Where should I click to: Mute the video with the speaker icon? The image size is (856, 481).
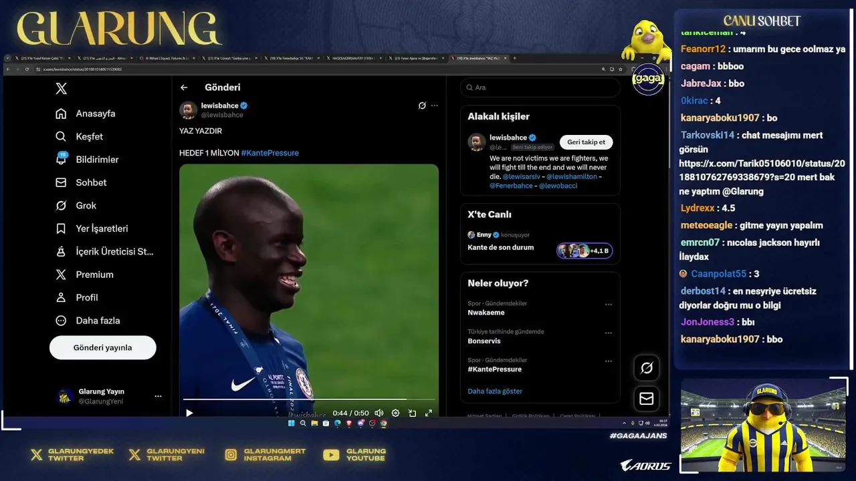click(379, 413)
